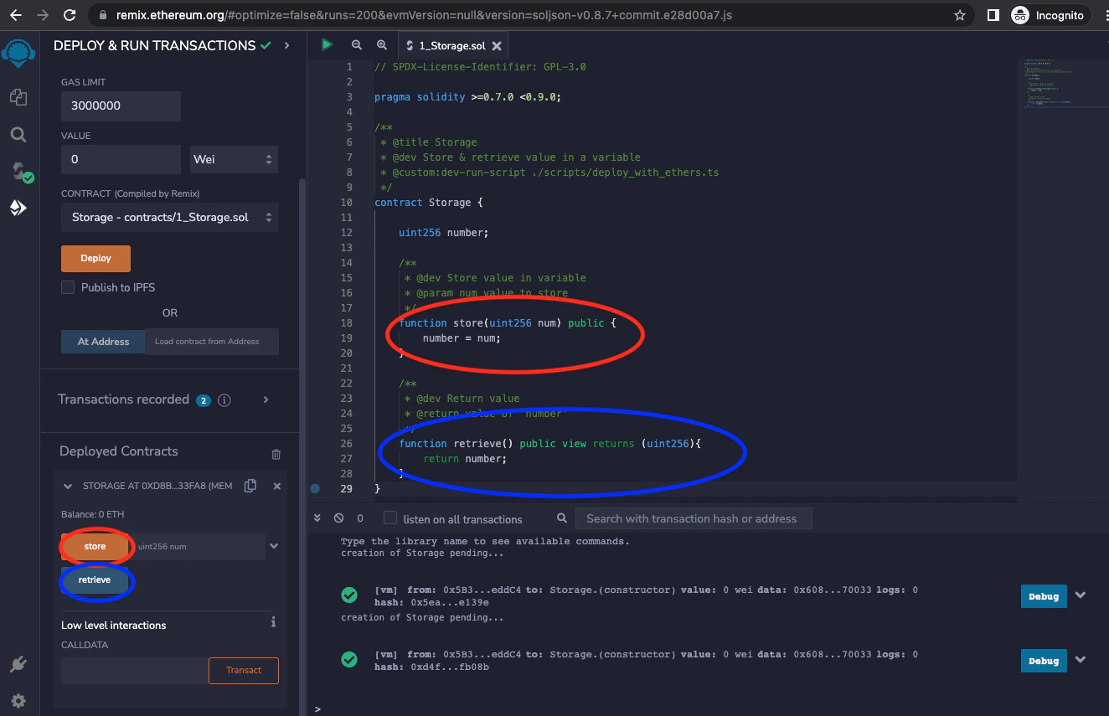
Task: Click pragma solidity text on line 3
Action: pyautogui.click(x=467, y=97)
